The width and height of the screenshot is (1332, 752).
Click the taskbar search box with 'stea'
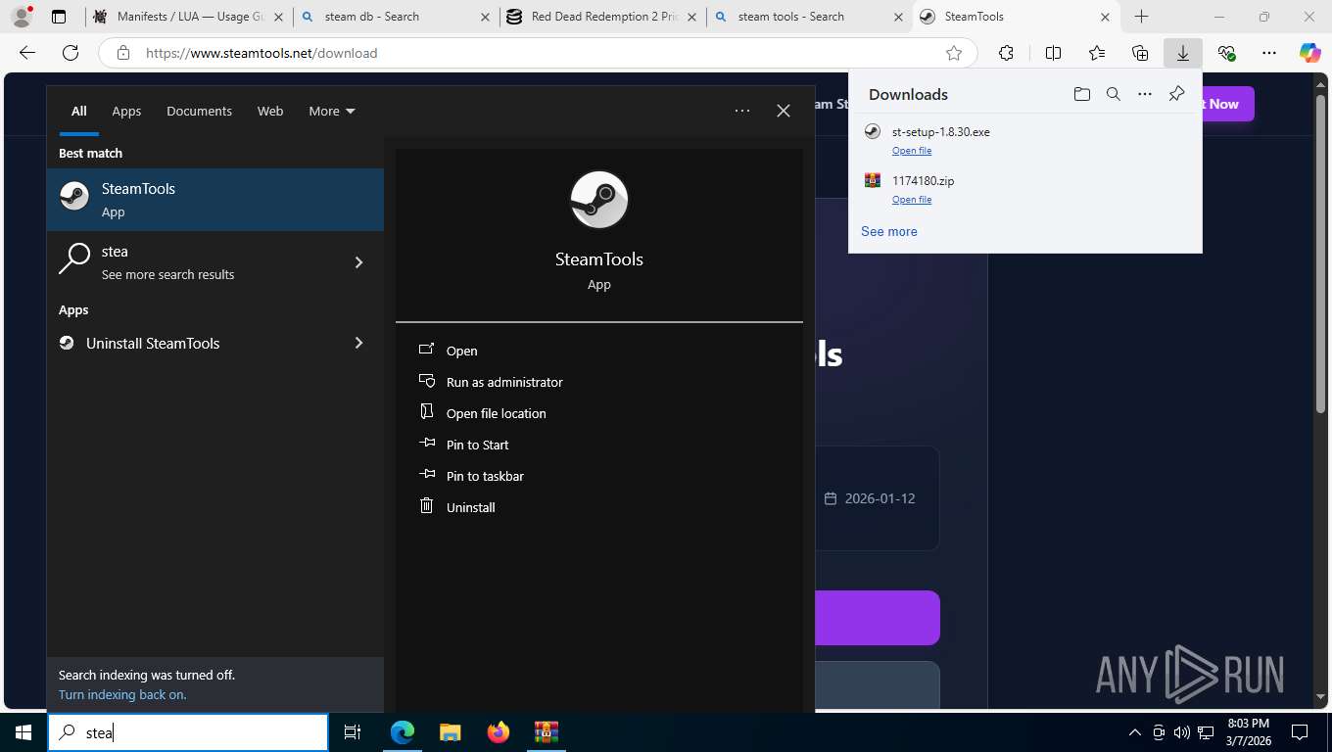click(x=188, y=732)
